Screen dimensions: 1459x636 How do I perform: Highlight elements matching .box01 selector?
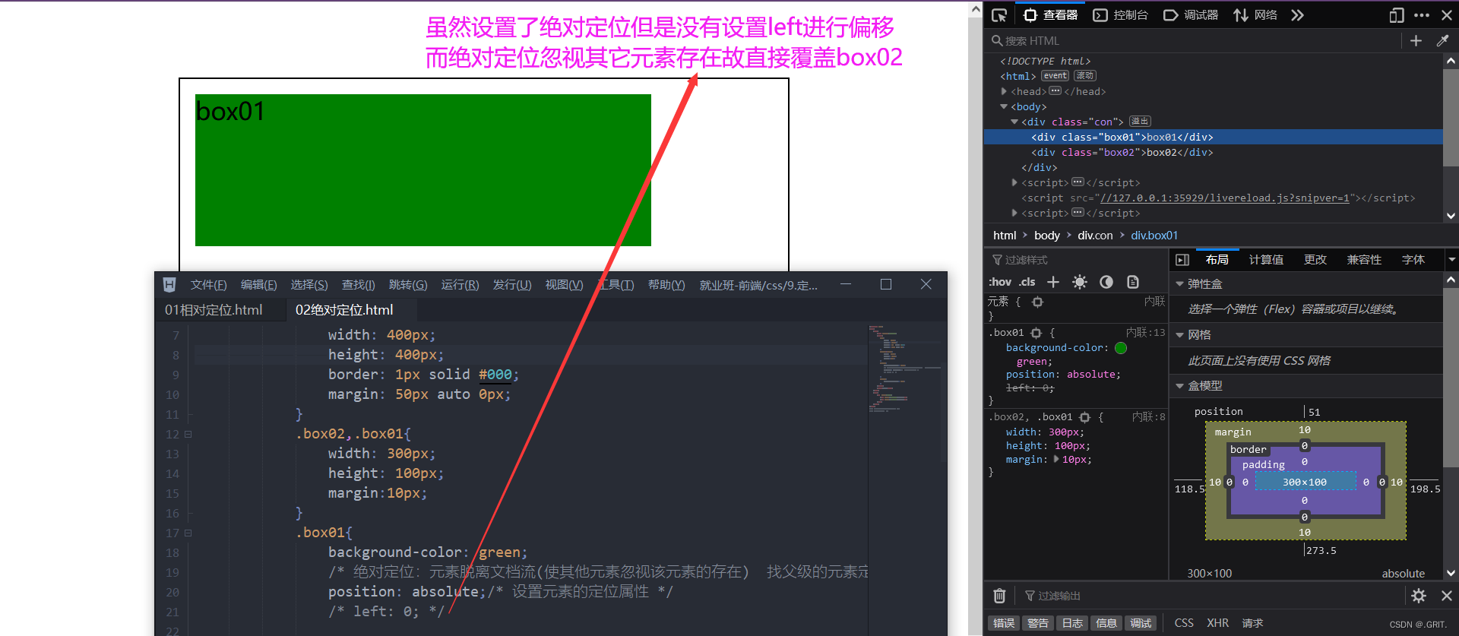(1036, 333)
